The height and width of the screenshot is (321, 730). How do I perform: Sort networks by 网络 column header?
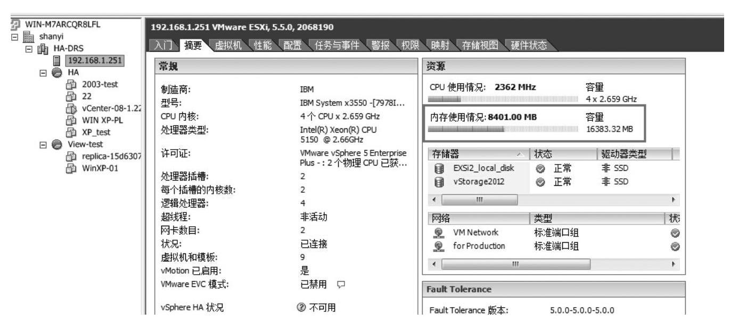tap(478, 218)
